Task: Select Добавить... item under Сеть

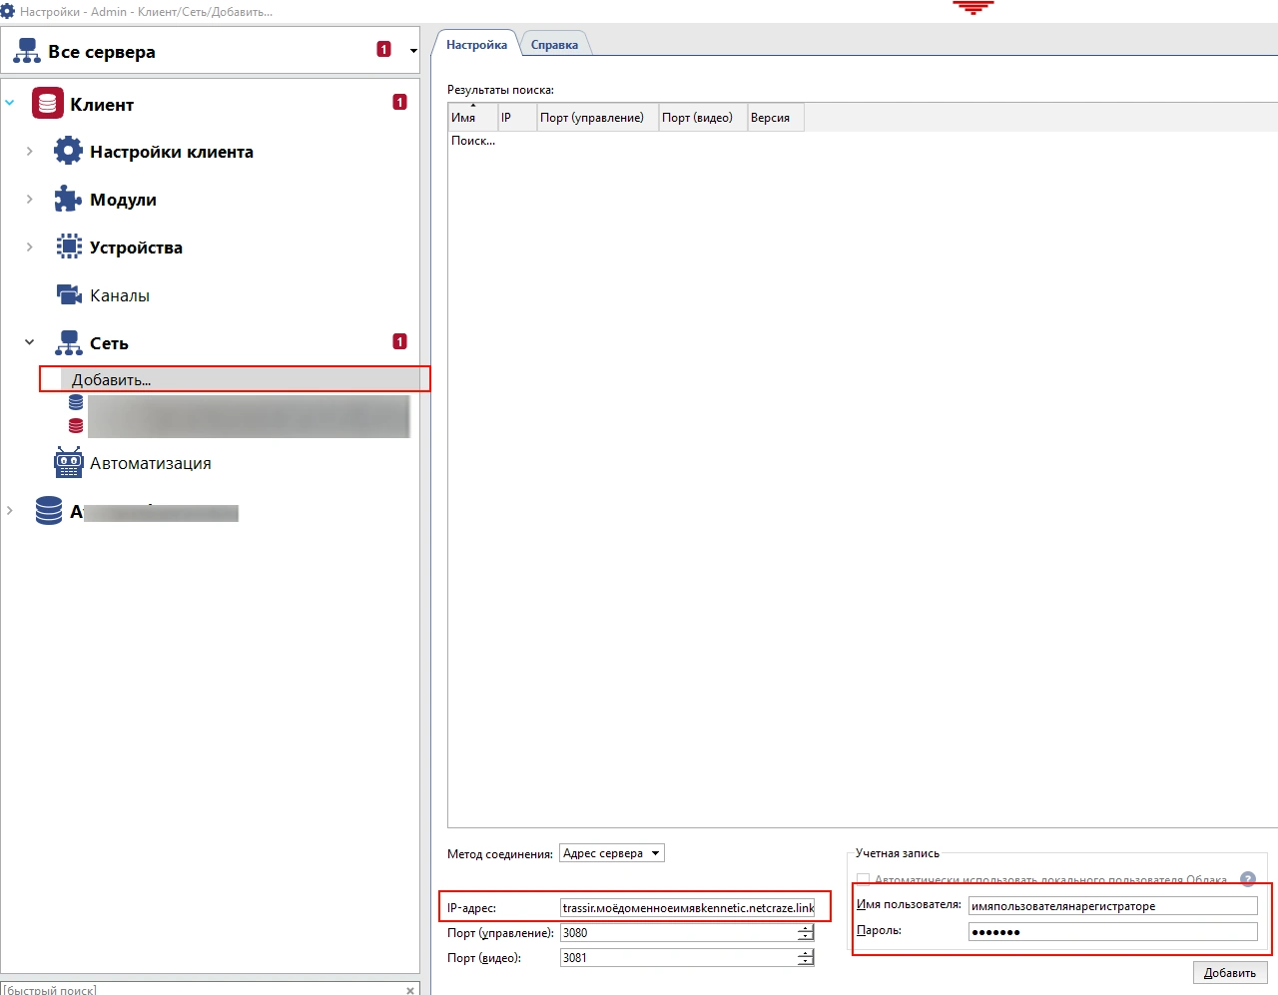Action: click(111, 380)
